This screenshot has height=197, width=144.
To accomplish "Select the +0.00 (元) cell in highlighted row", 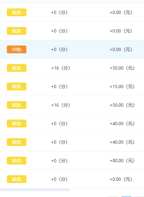I will tap(121, 49).
